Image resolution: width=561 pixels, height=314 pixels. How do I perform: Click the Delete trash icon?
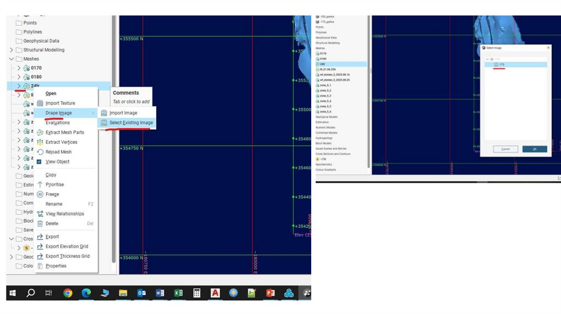coord(40,224)
